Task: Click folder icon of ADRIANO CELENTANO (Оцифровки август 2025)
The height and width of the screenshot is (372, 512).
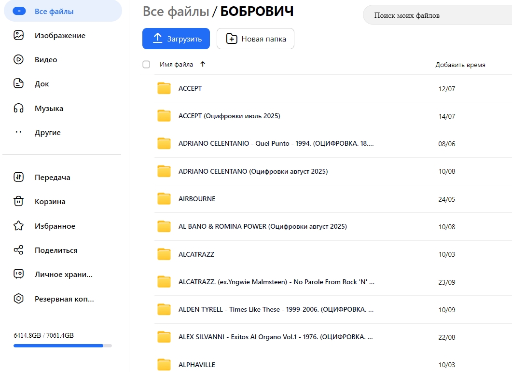Action: [164, 171]
